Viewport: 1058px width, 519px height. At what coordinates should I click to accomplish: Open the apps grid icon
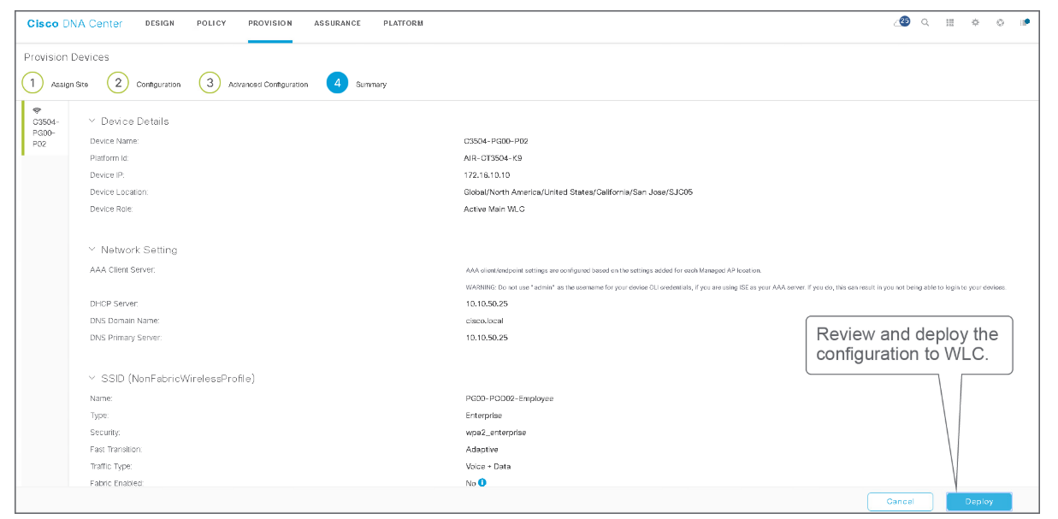coord(950,23)
